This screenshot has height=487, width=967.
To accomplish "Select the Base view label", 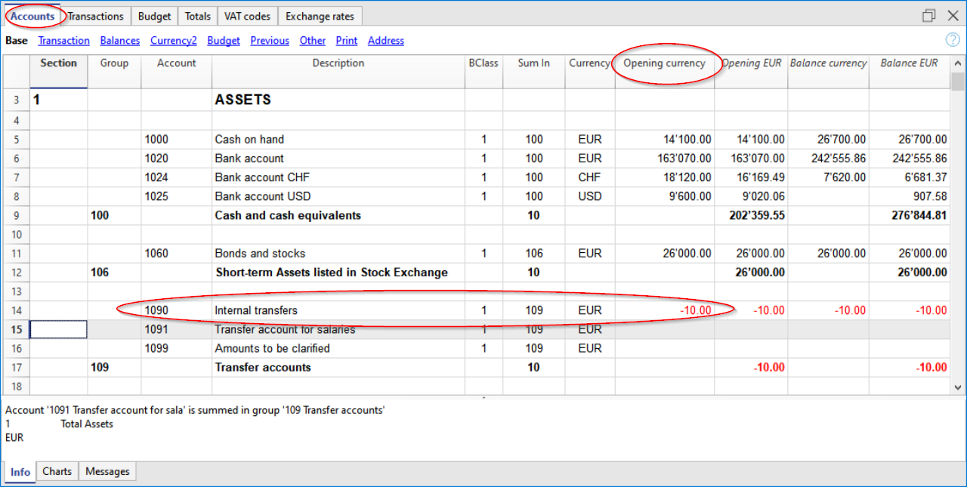I will click(x=16, y=41).
